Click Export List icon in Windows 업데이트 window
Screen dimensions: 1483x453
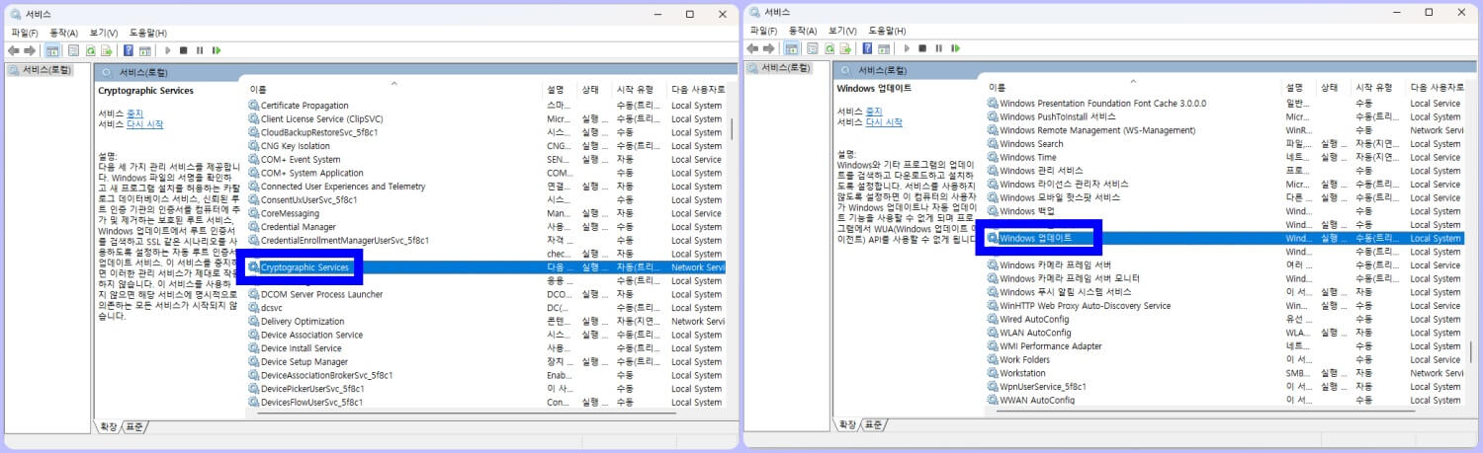(845, 48)
